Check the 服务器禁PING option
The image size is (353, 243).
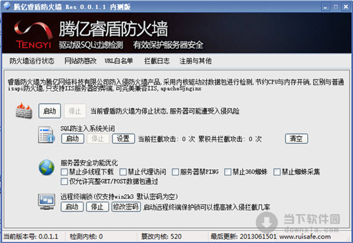coord(175,172)
